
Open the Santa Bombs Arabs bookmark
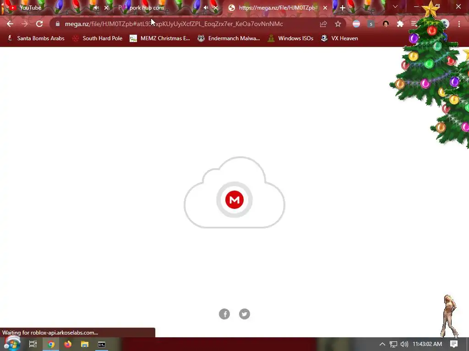36,38
